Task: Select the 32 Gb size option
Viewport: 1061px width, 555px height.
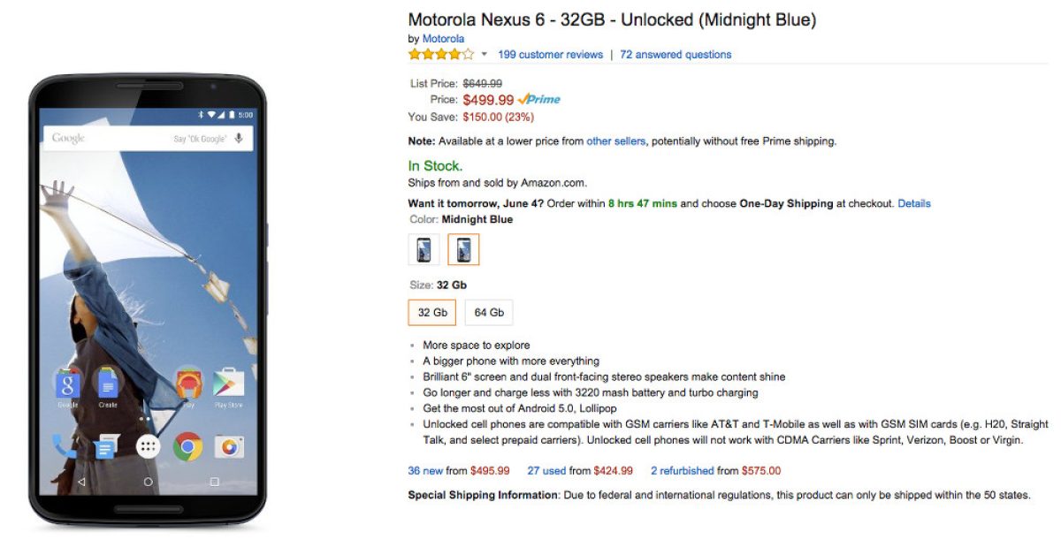Action: pos(432,313)
